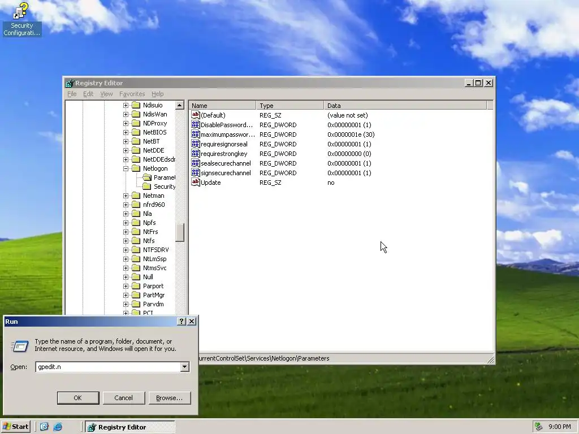Click the taskbar clock showing 9:00 PM

point(559,427)
